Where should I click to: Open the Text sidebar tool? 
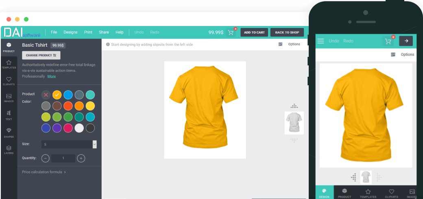9,115
